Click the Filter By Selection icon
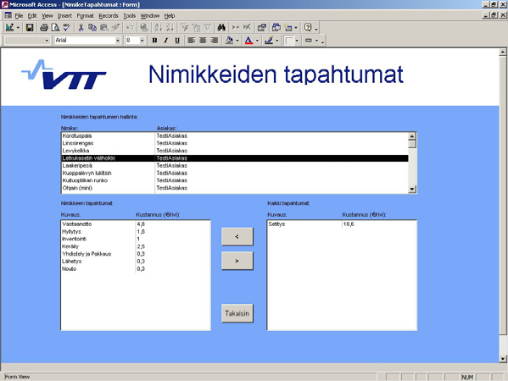The height and width of the screenshot is (381, 508). point(185,28)
